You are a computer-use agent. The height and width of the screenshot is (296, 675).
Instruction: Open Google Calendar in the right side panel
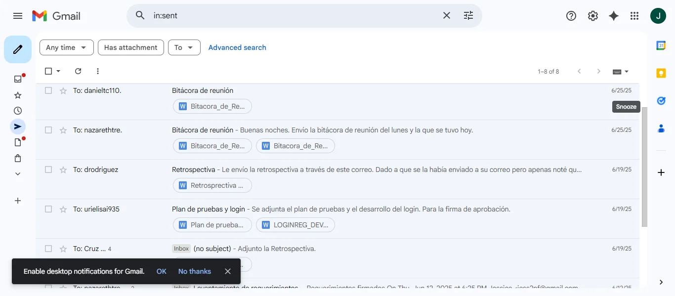coord(661,45)
